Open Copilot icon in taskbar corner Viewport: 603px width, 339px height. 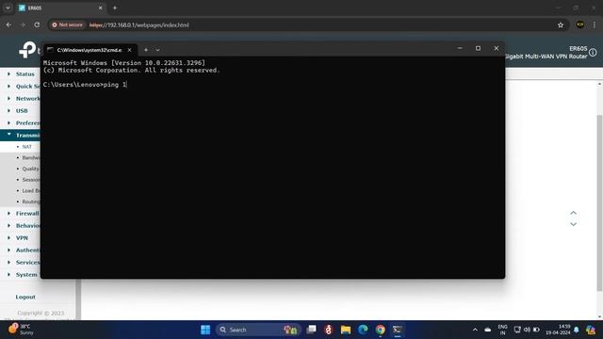591,330
